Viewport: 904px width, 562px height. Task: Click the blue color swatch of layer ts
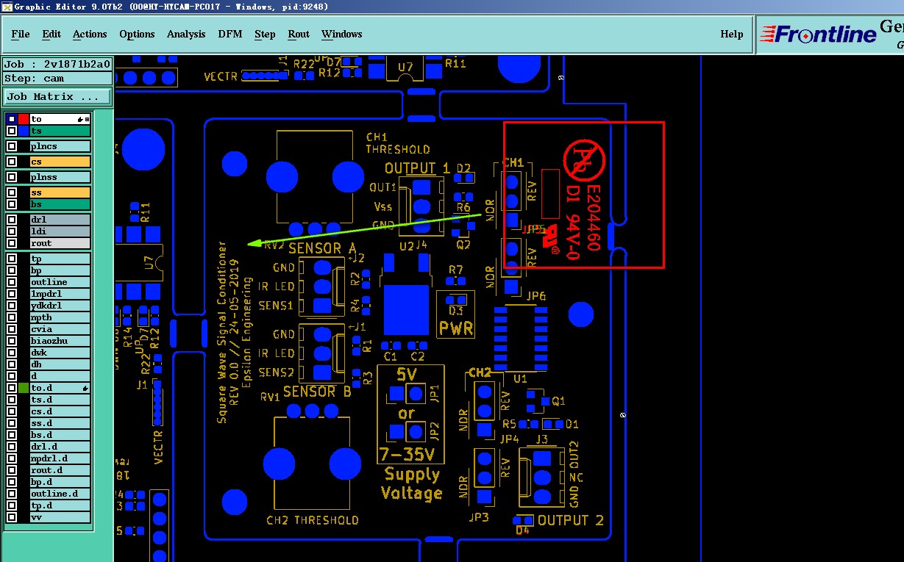coord(24,131)
